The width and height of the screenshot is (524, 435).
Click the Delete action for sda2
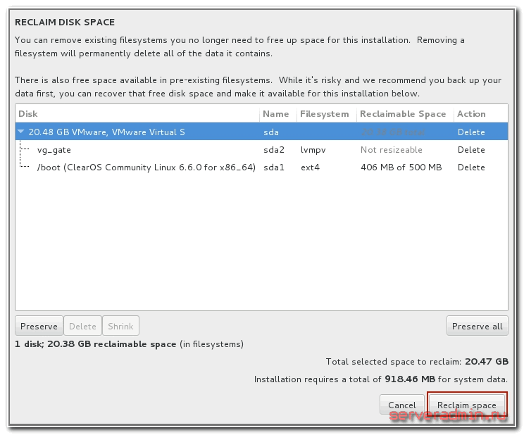[471, 150]
